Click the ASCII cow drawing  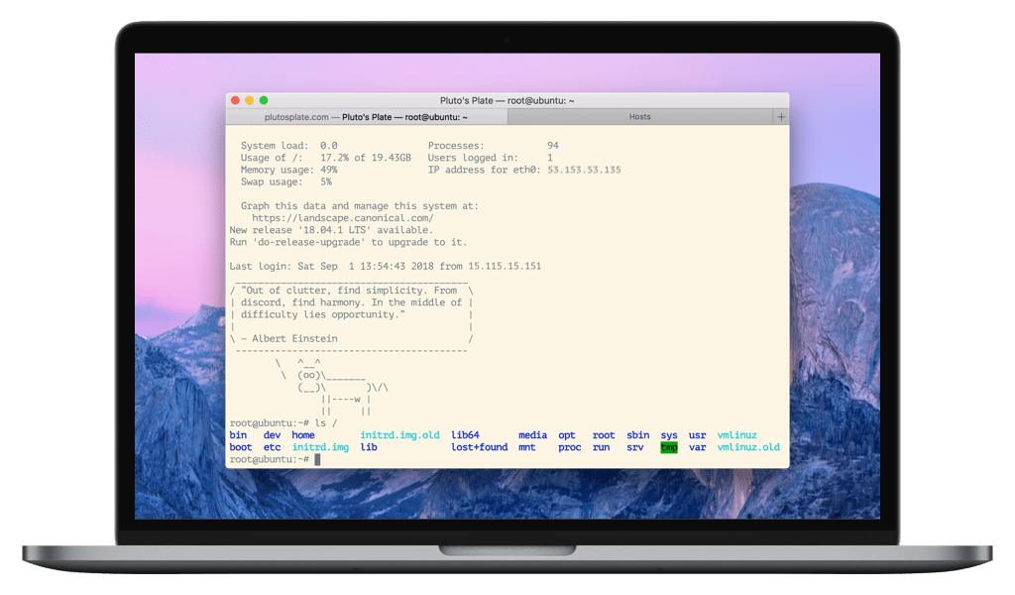pyautogui.click(x=331, y=387)
